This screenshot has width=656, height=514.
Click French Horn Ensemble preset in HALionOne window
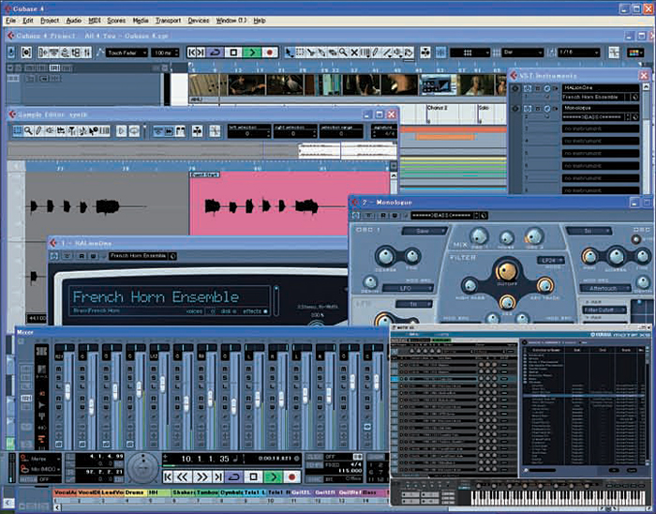138,256
